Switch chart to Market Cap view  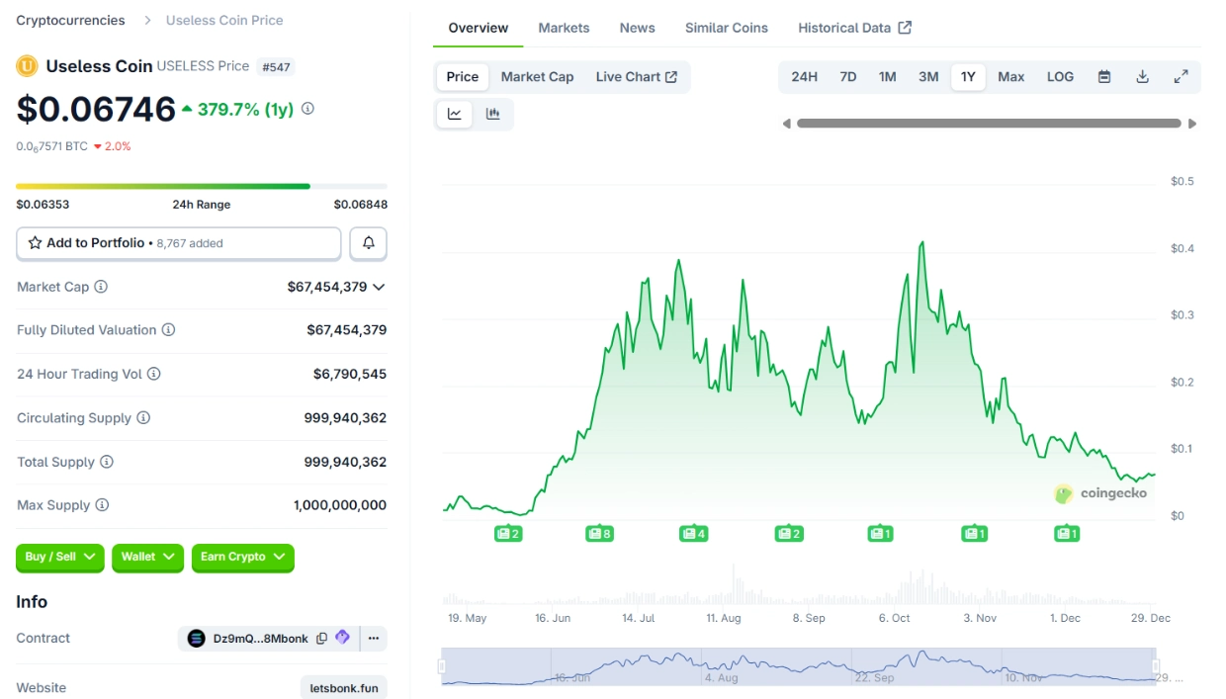(x=537, y=77)
